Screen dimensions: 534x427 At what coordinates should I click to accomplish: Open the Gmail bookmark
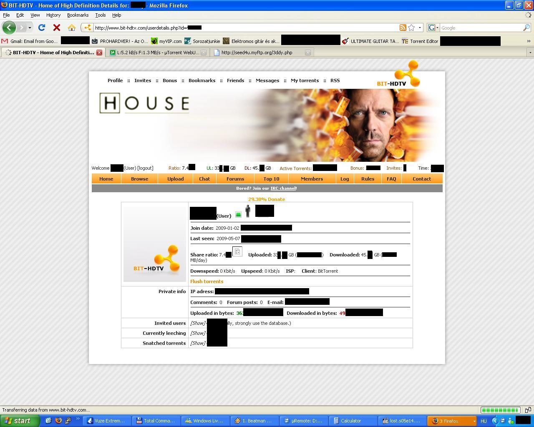pos(30,41)
